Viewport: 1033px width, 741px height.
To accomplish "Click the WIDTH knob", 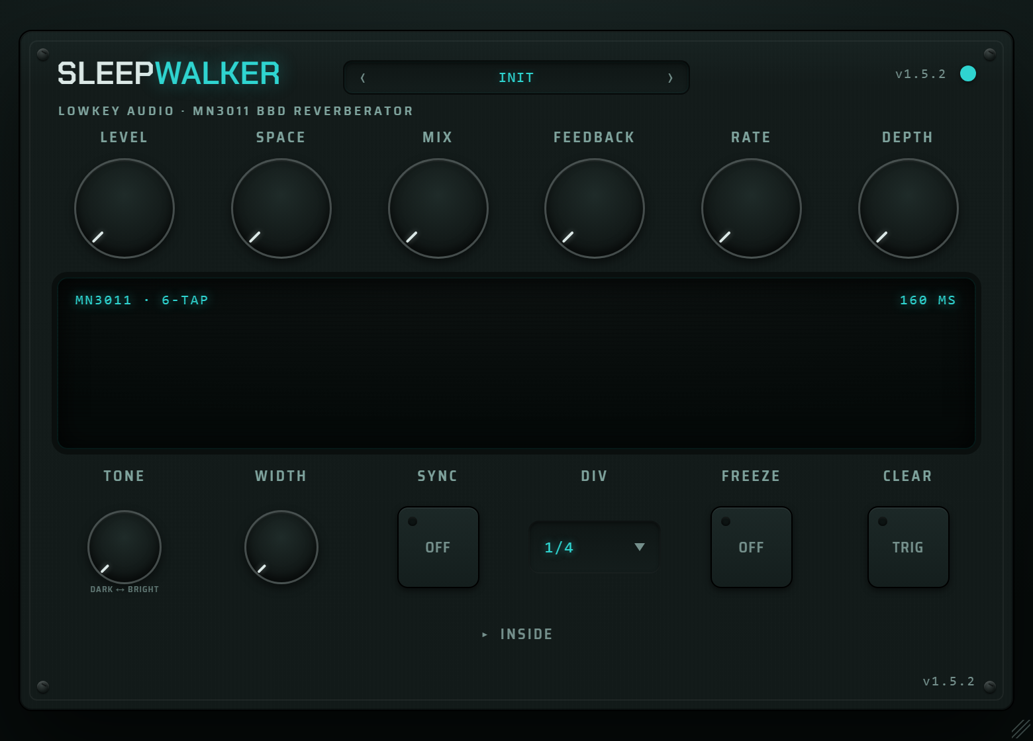I will click(281, 547).
